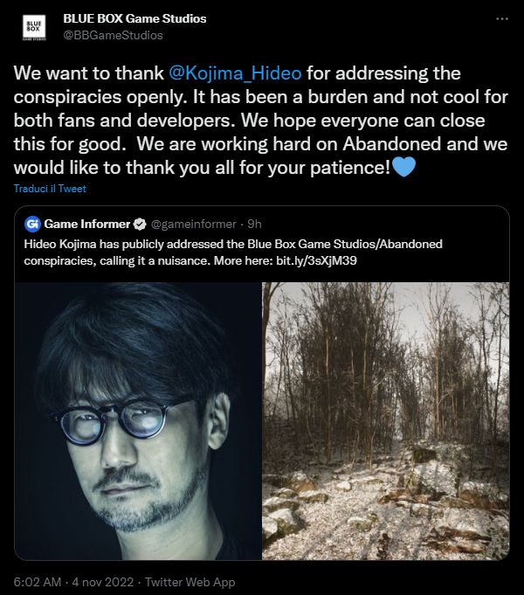This screenshot has width=524, height=595.
Task: Open the @Kojima_Hideo mention link
Action: click(x=235, y=73)
